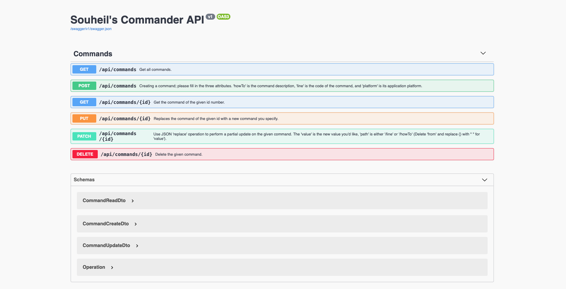Click the POST method badge
The width and height of the screenshot is (566, 289).
pyautogui.click(x=84, y=86)
